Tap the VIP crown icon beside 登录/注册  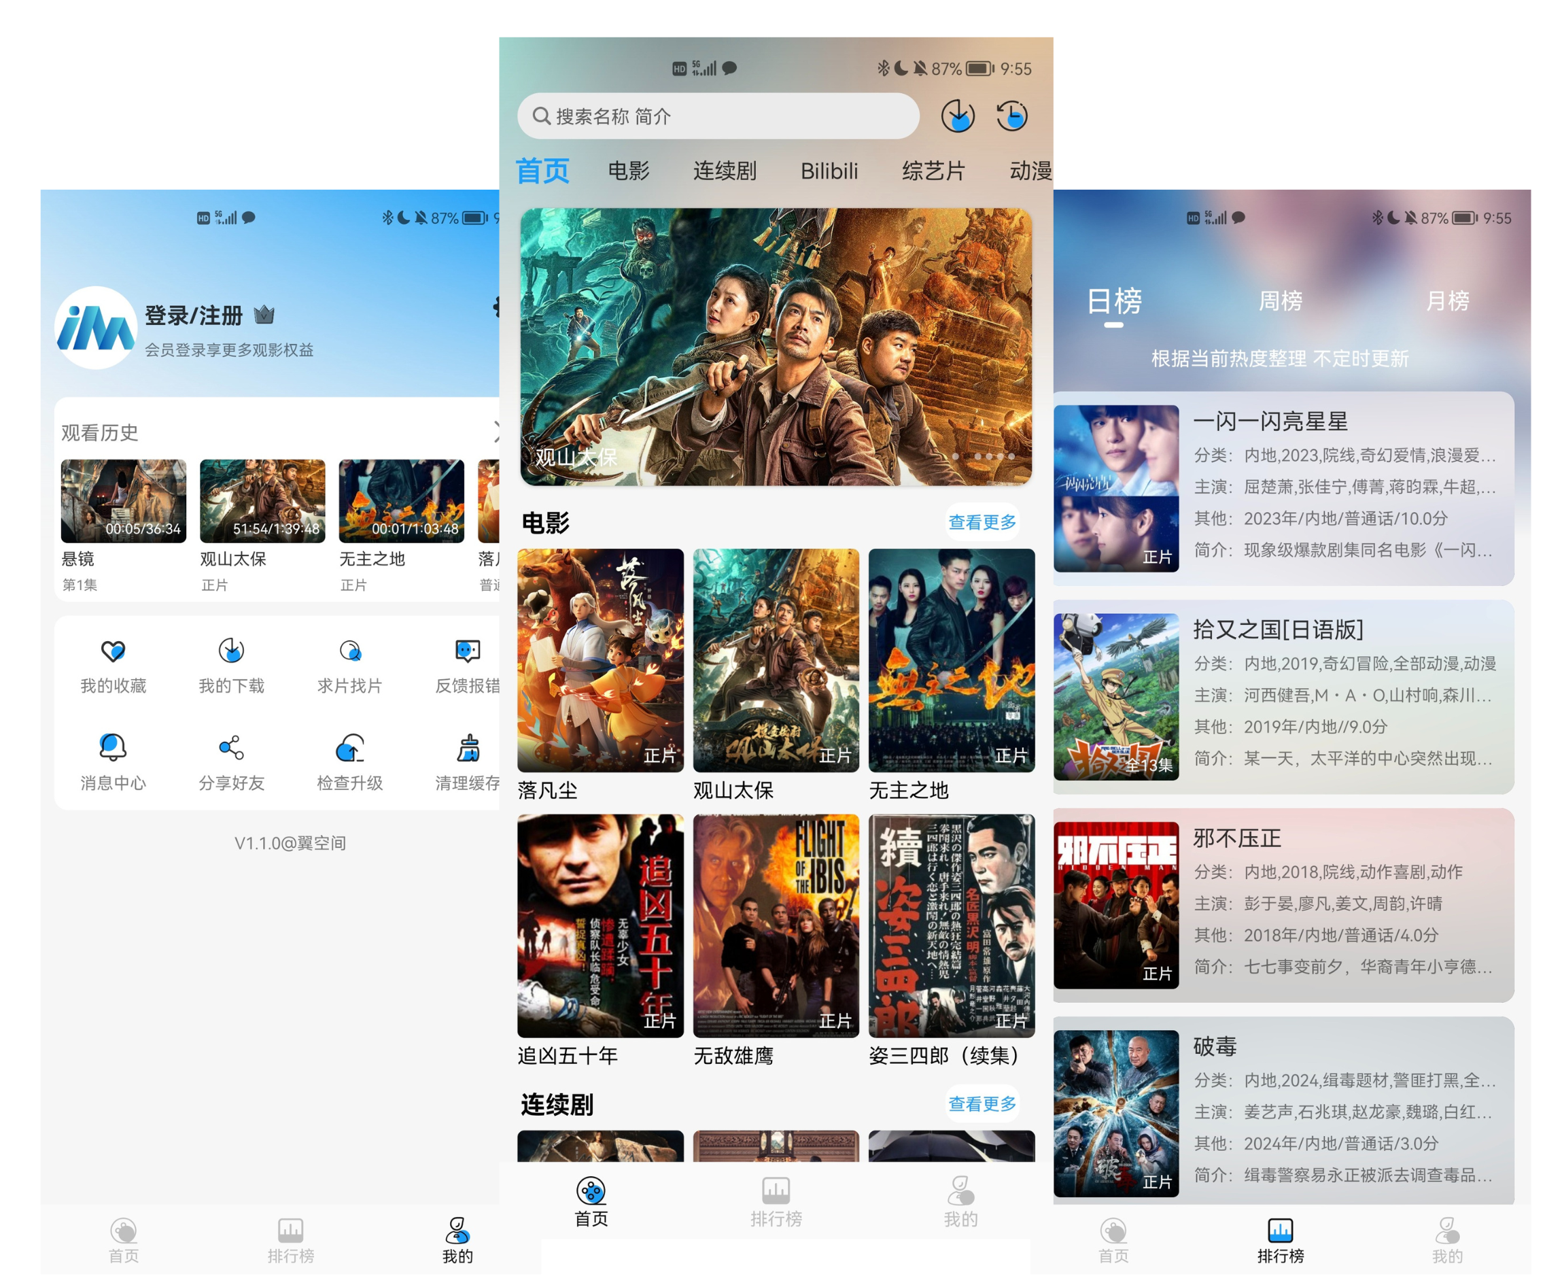tap(264, 315)
